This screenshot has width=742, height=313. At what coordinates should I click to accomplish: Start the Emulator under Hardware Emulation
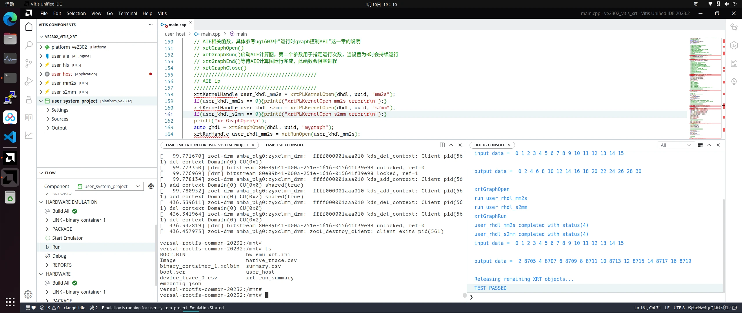pos(67,238)
